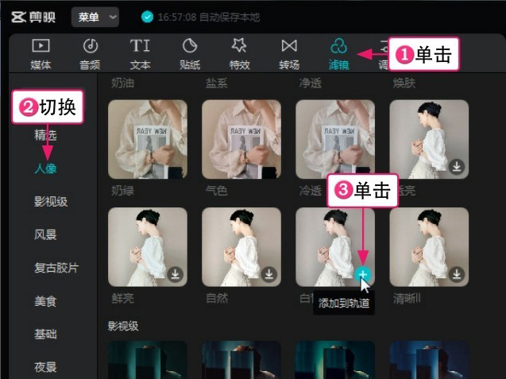Select the 风景 landscape category

[x=45, y=234]
